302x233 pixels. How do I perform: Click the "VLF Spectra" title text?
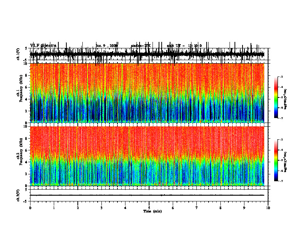coord(43,46)
